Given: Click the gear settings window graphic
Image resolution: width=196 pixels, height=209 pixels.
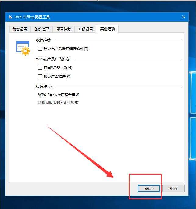Looking at the screenshot, I should pos(23,48).
